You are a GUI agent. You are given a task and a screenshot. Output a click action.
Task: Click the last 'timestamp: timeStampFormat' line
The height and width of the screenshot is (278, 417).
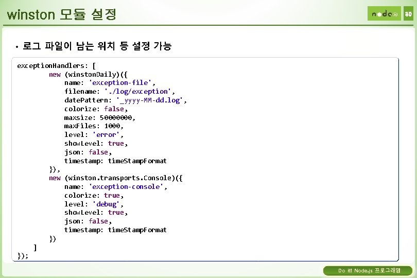point(115,230)
